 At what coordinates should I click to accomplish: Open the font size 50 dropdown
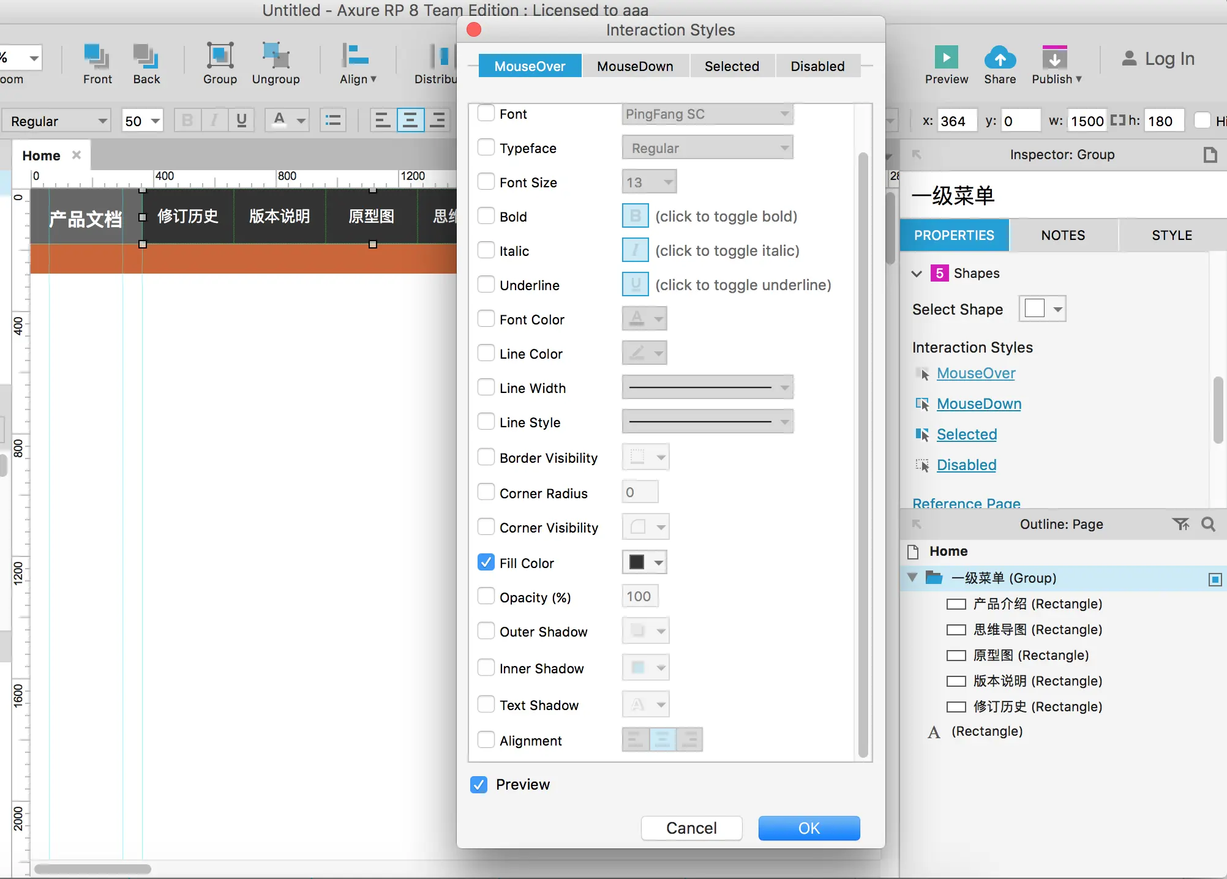tap(156, 121)
